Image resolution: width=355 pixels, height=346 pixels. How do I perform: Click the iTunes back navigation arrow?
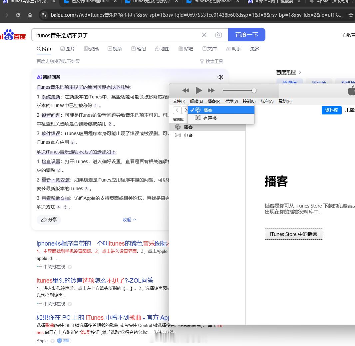(x=177, y=110)
